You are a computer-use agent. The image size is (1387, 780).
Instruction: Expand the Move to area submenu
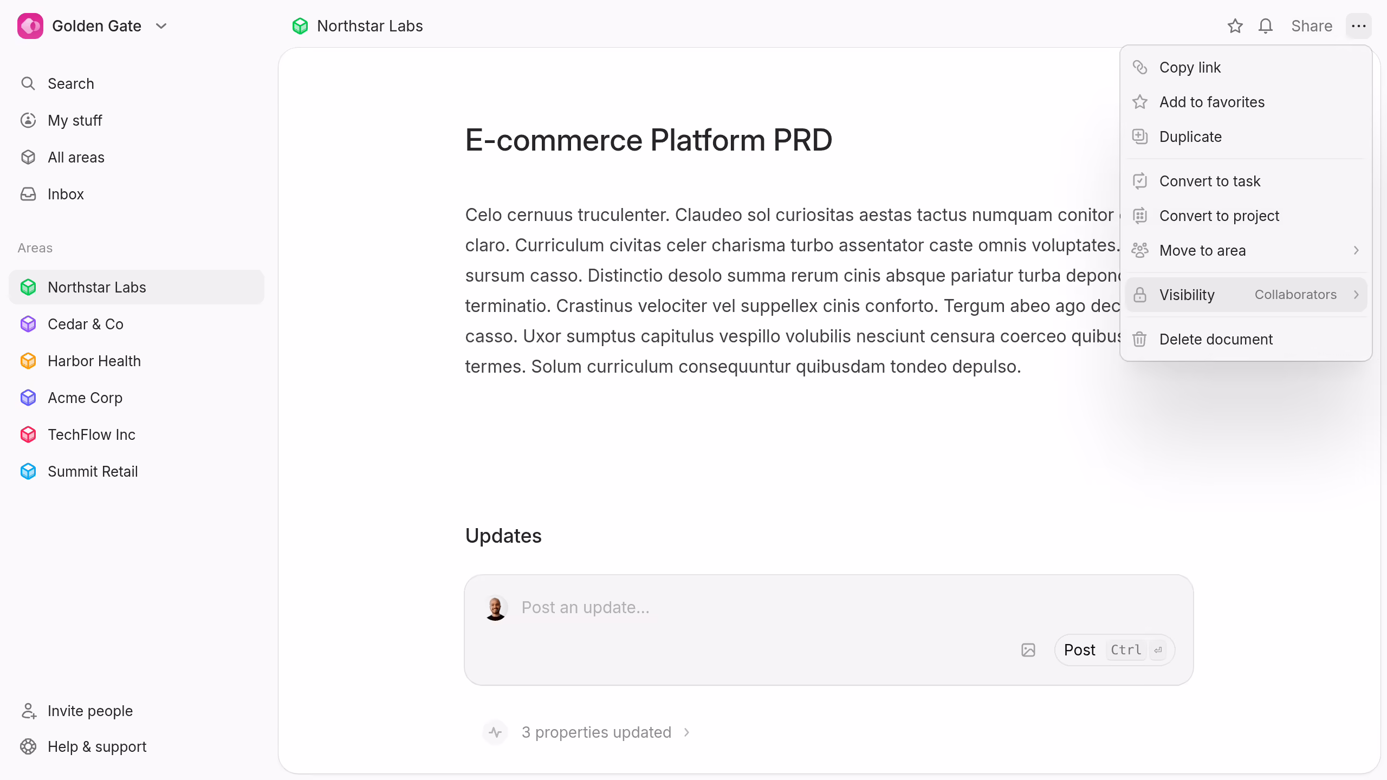1246,250
